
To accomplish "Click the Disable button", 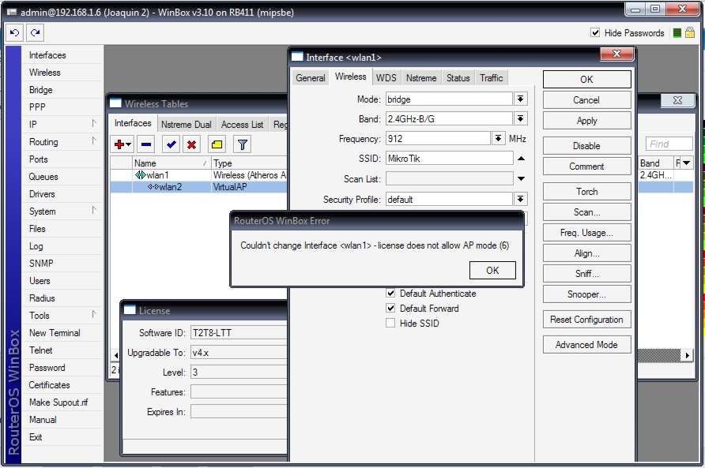I will (x=586, y=146).
